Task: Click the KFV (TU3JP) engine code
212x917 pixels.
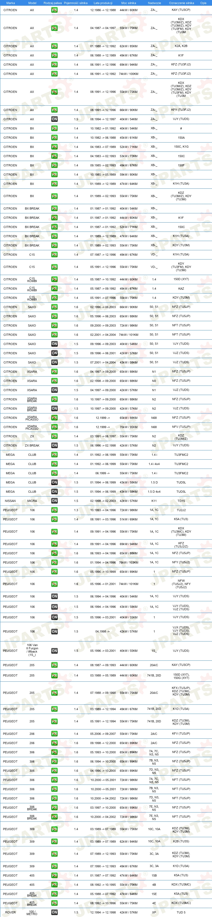Action: pos(181,734)
